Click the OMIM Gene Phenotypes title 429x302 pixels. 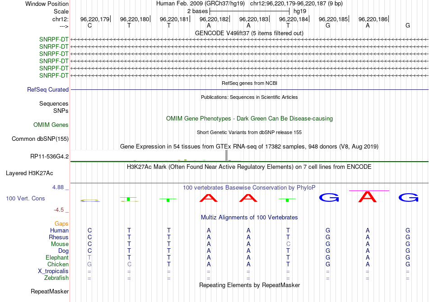point(249,118)
